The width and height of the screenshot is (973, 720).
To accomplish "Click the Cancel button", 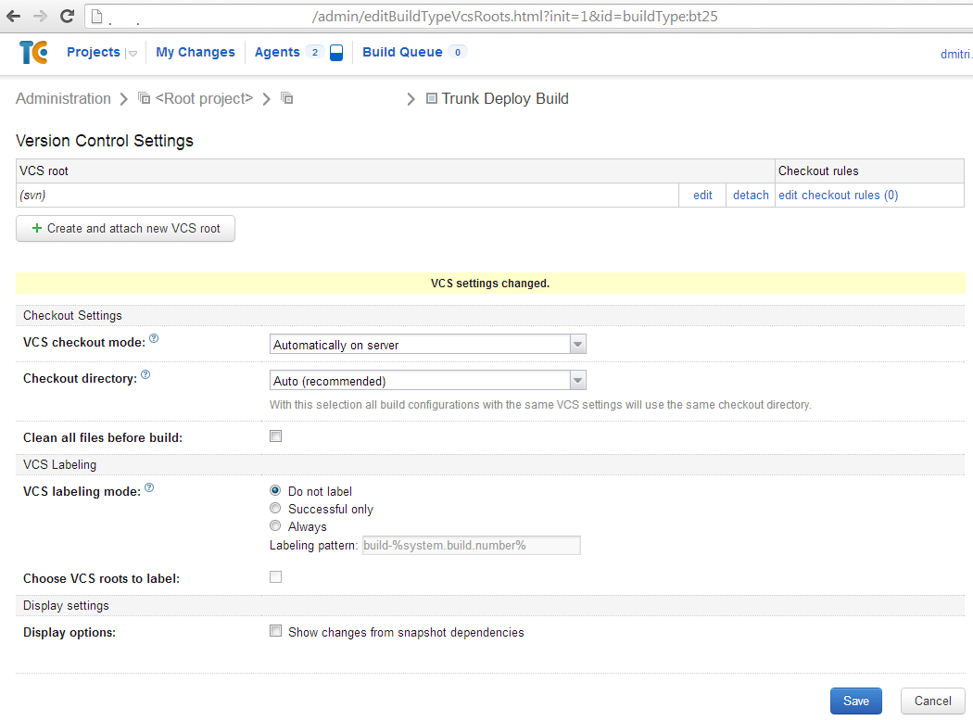I will click(932, 701).
